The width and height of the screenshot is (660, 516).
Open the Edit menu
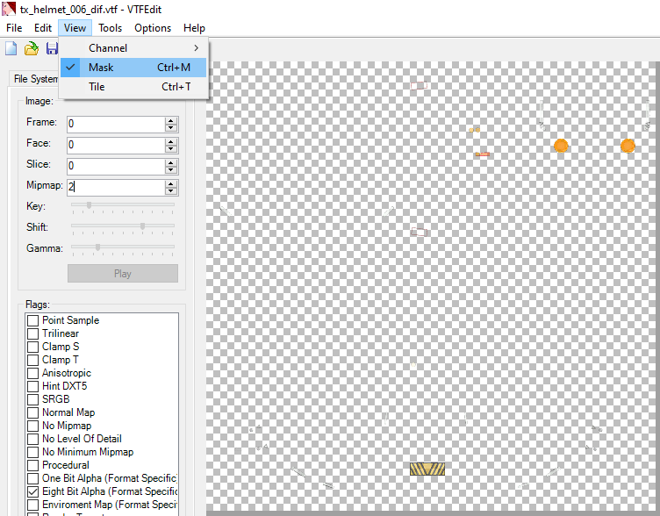(x=43, y=28)
